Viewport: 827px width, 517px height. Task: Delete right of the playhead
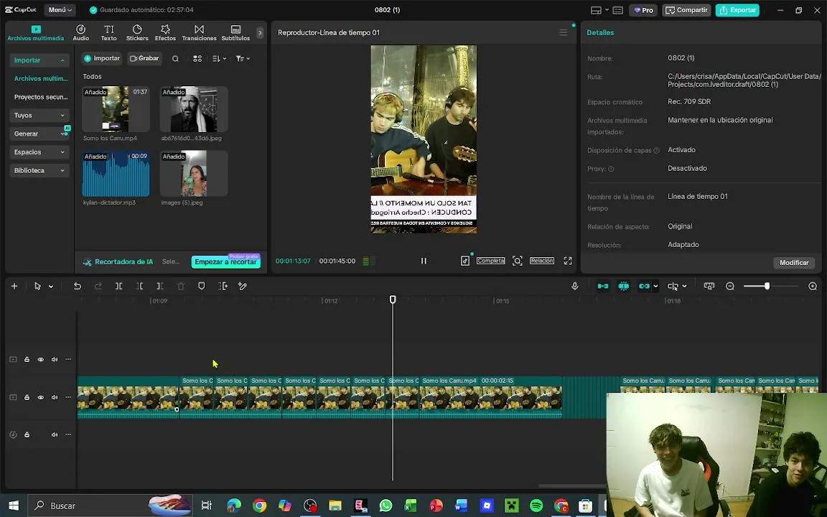pos(160,286)
